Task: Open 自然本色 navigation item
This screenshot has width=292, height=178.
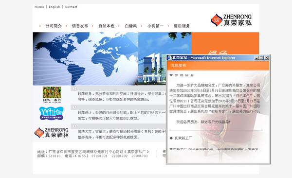Action: coord(106,26)
